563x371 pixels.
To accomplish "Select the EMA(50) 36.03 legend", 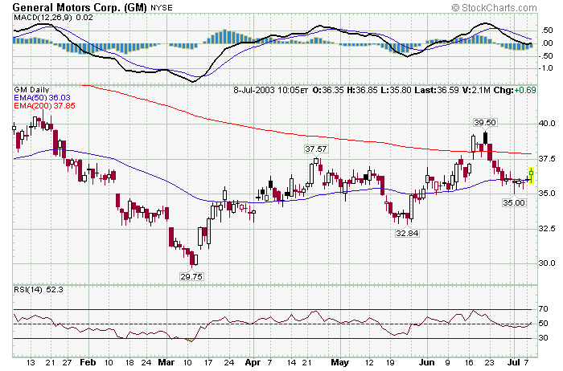I will pos(42,97).
